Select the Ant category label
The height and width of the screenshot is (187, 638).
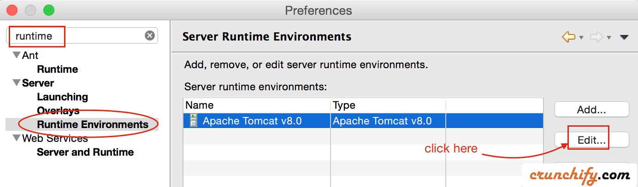pyautogui.click(x=30, y=55)
